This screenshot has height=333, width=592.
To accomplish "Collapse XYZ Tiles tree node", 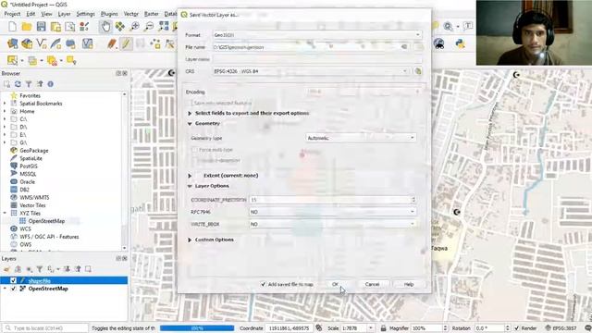I will [x=5, y=214].
